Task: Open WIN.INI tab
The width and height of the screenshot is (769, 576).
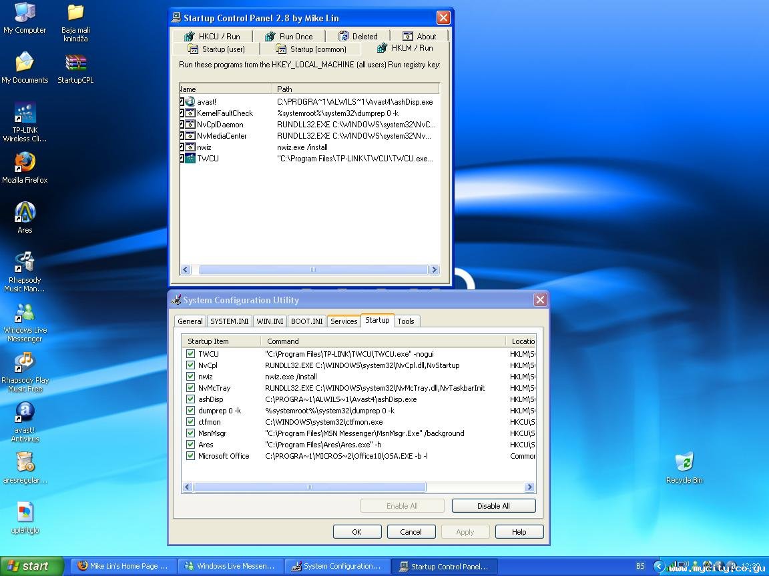Action: point(270,321)
